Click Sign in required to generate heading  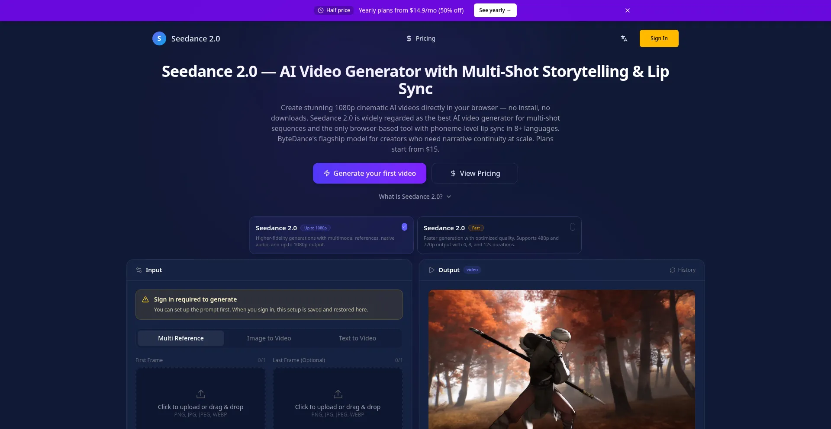point(196,299)
